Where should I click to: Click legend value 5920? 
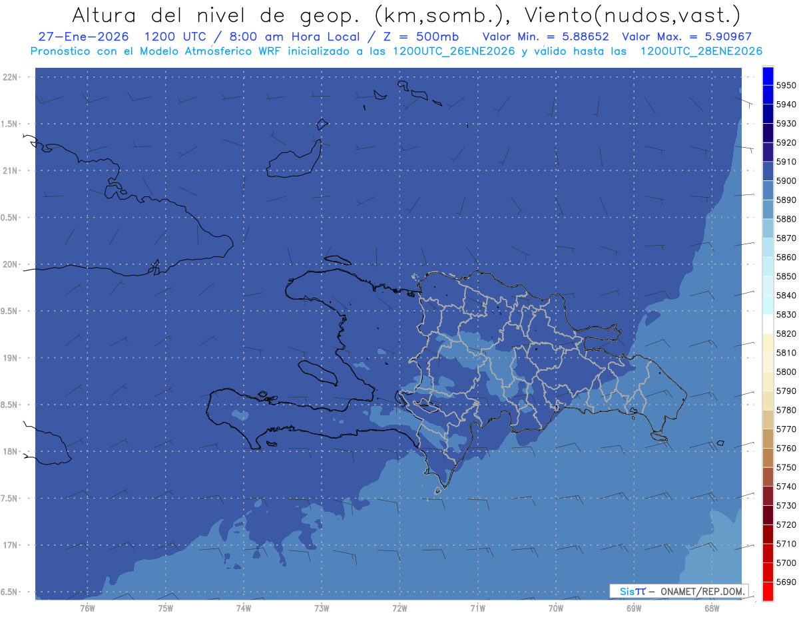(x=786, y=142)
